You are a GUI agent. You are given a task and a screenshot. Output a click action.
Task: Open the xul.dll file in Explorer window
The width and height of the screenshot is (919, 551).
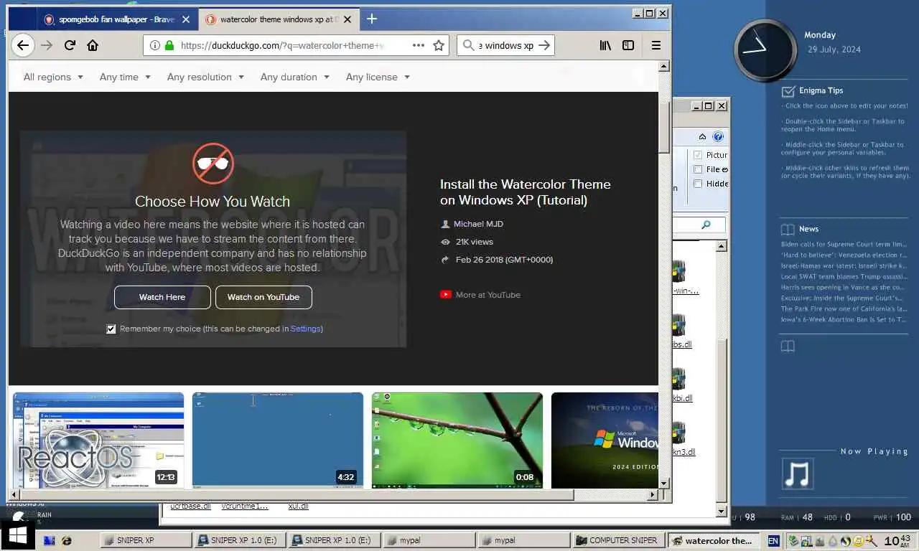[298, 506]
